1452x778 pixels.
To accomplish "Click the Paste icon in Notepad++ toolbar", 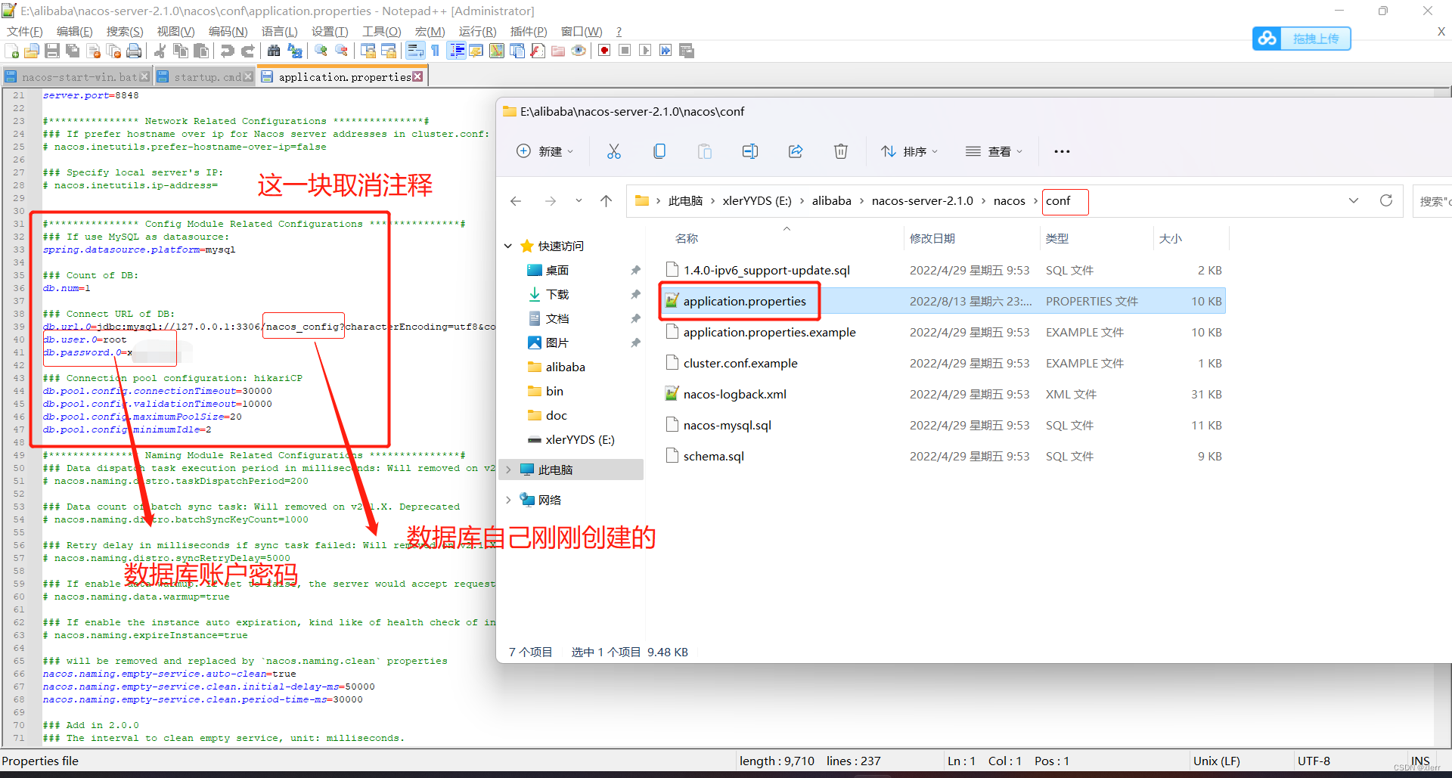I will pyautogui.click(x=201, y=51).
